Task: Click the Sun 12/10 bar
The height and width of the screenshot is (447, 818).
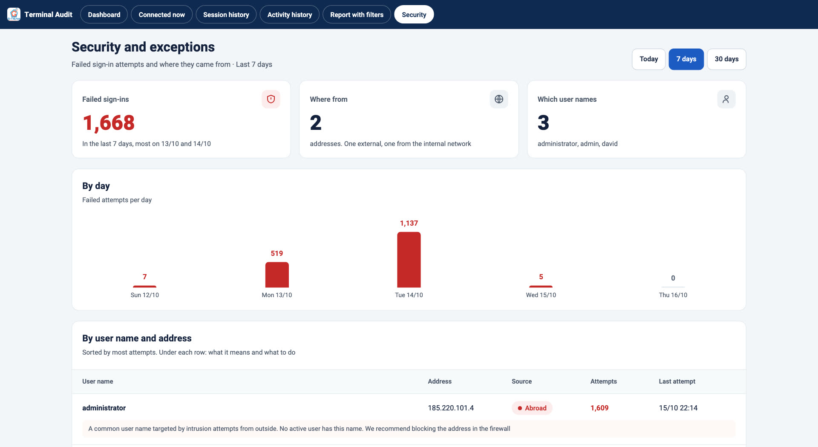Action: 145,287
